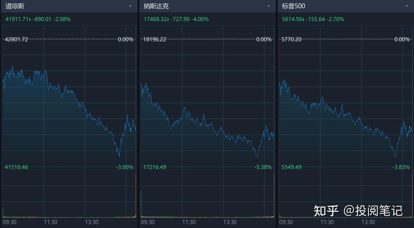Screen dimensions: 414x228
Task: Click the Nasdaq price 17468.32
Action: pos(156,19)
